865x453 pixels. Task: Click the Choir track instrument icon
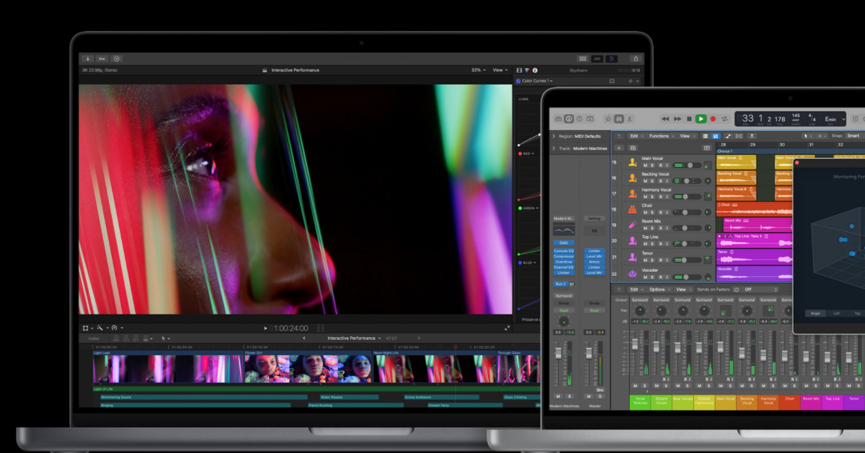tap(631, 209)
